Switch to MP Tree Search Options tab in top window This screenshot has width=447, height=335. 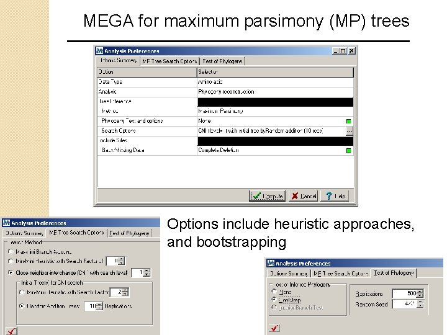tap(169, 61)
